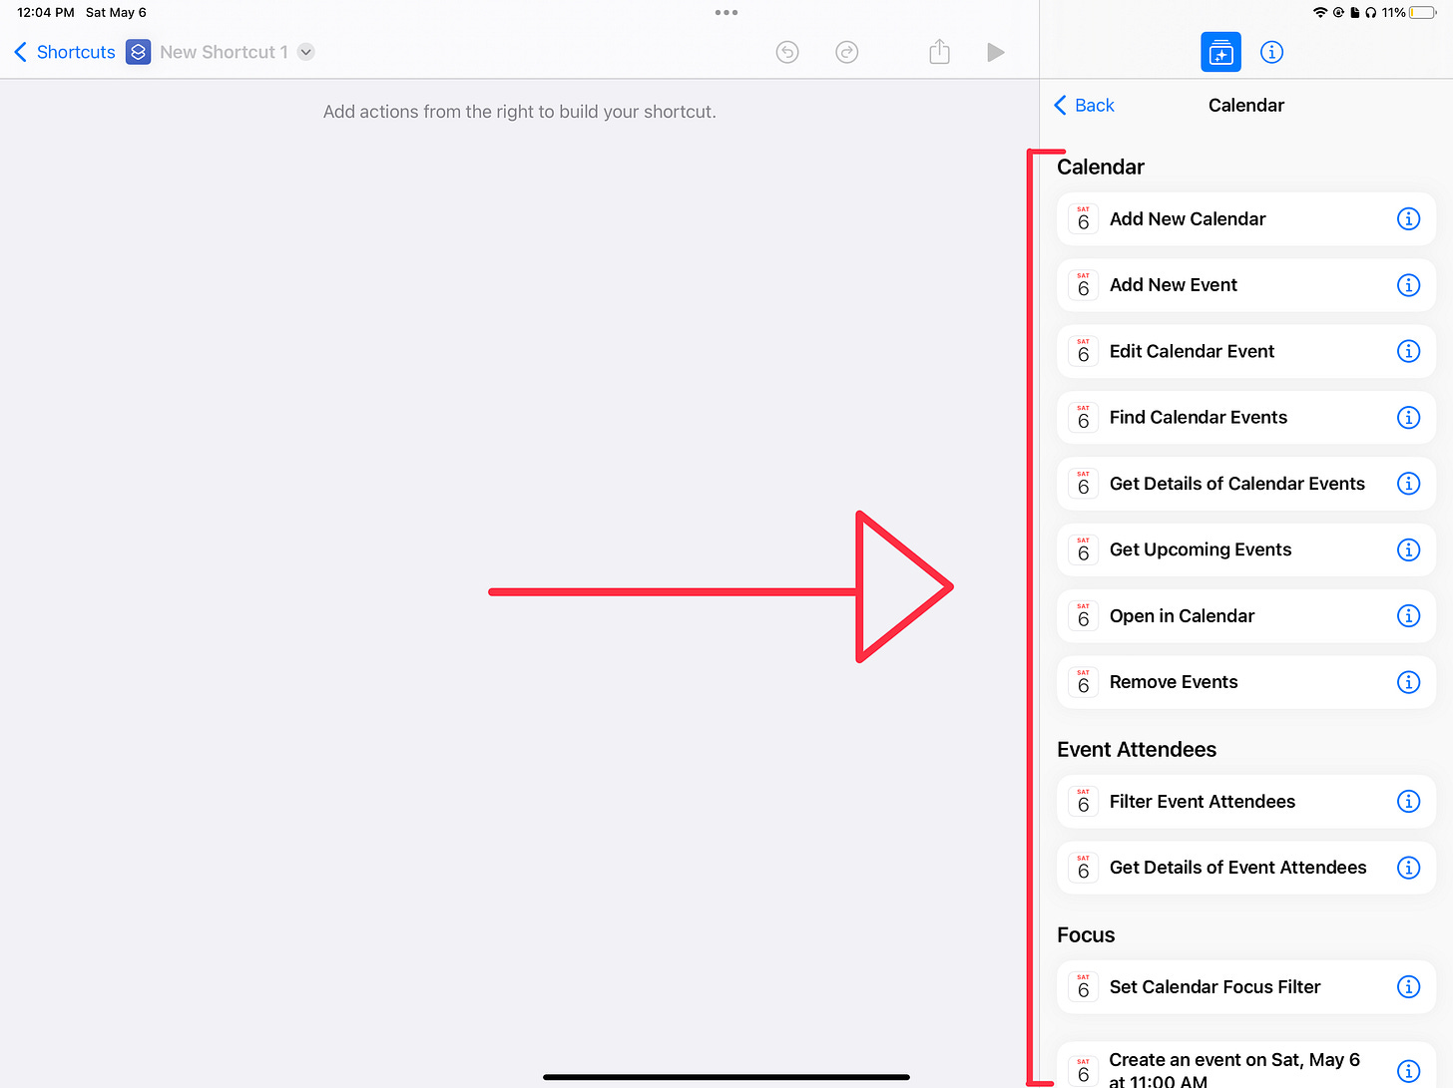Select Get Details of Calendar Events action

pos(1245,484)
